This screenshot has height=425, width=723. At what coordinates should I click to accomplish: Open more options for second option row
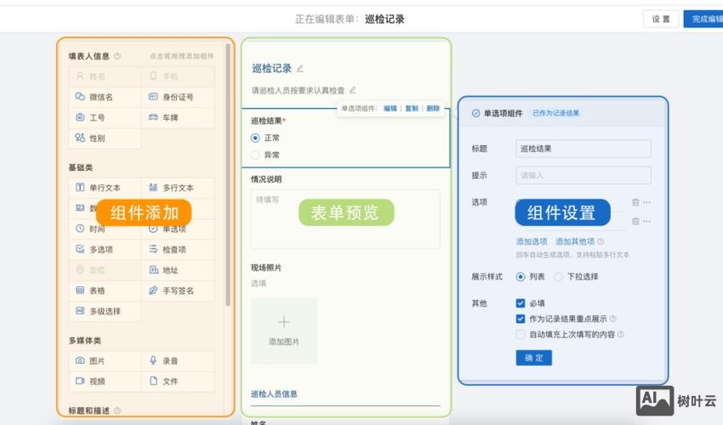pyautogui.click(x=647, y=221)
